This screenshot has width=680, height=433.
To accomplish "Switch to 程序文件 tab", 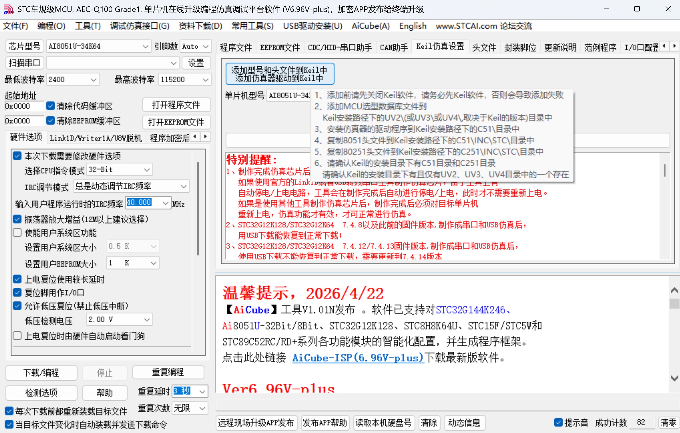I will pyautogui.click(x=236, y=47).
